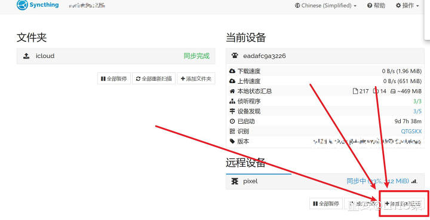Click the 全部暂停 button under remote devices
Image resolution: width=430 pixels, height=220 pixels.
(x=326, y=204)
